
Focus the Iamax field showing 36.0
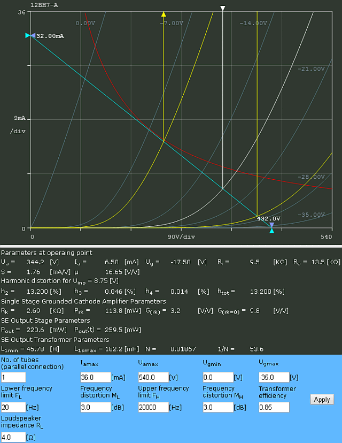(x=95, y=377)
